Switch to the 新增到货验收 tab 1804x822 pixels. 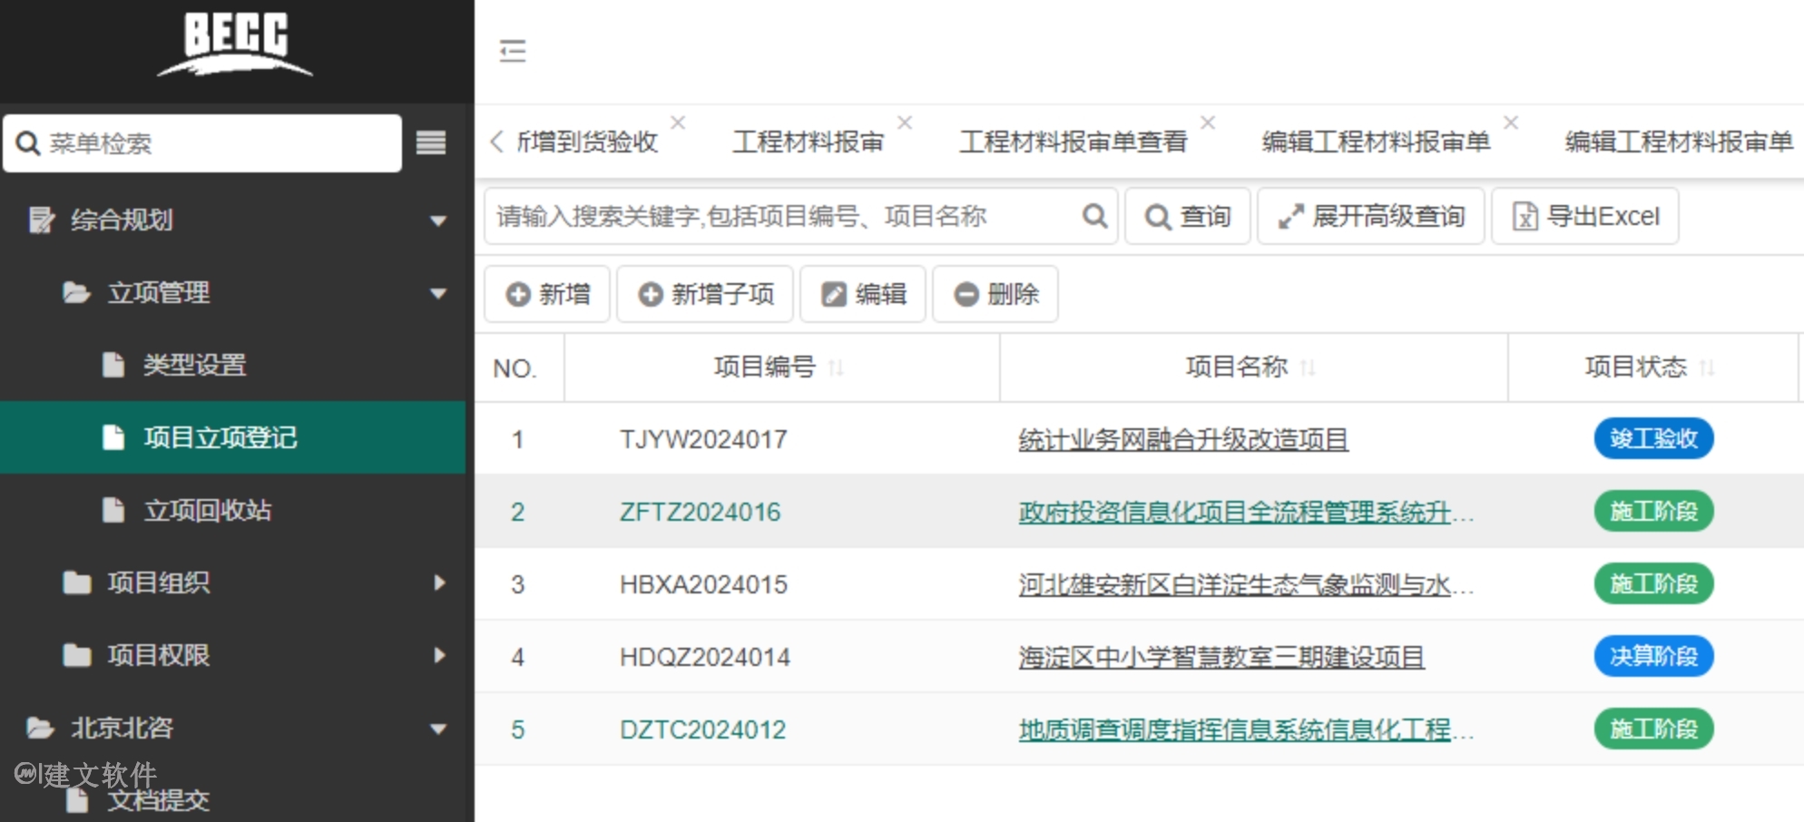[586, 142]
